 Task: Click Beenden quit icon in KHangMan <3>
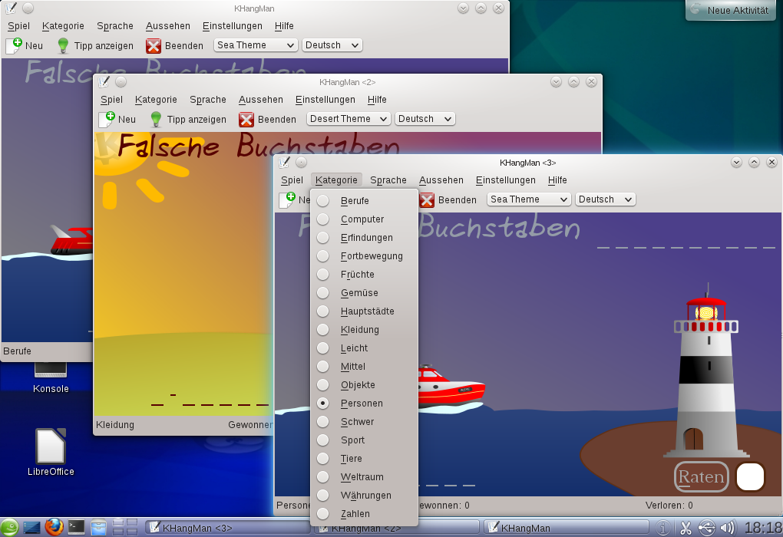427,200
